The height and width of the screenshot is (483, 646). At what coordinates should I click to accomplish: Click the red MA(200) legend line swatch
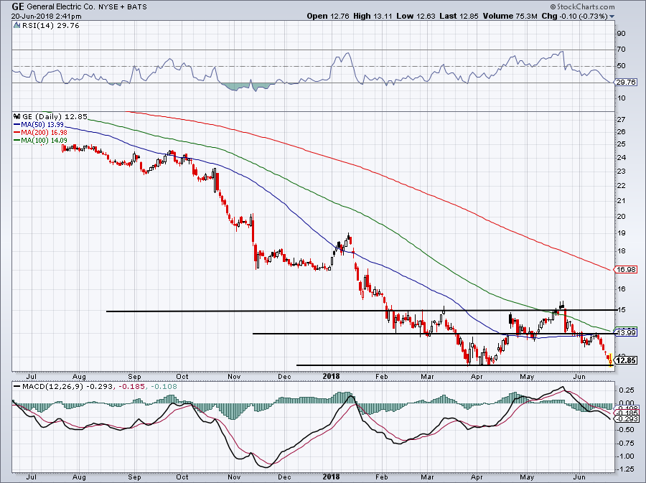pos(17,133)
